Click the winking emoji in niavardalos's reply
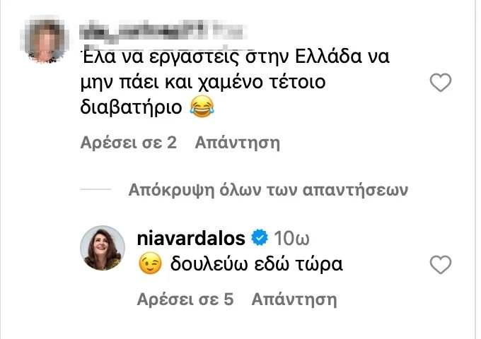 pos(150,263)
